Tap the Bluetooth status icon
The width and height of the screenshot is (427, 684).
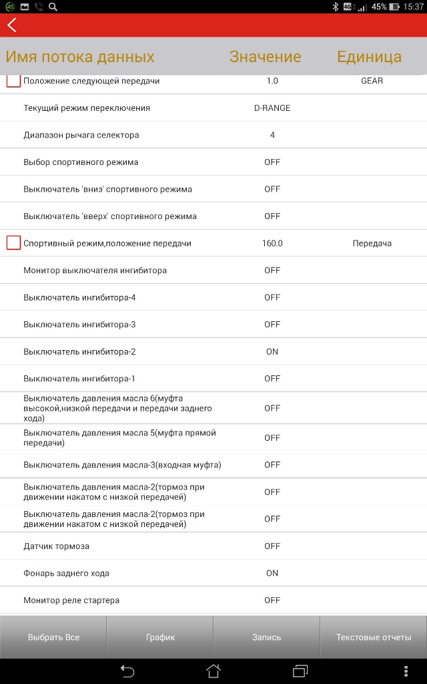336,7
